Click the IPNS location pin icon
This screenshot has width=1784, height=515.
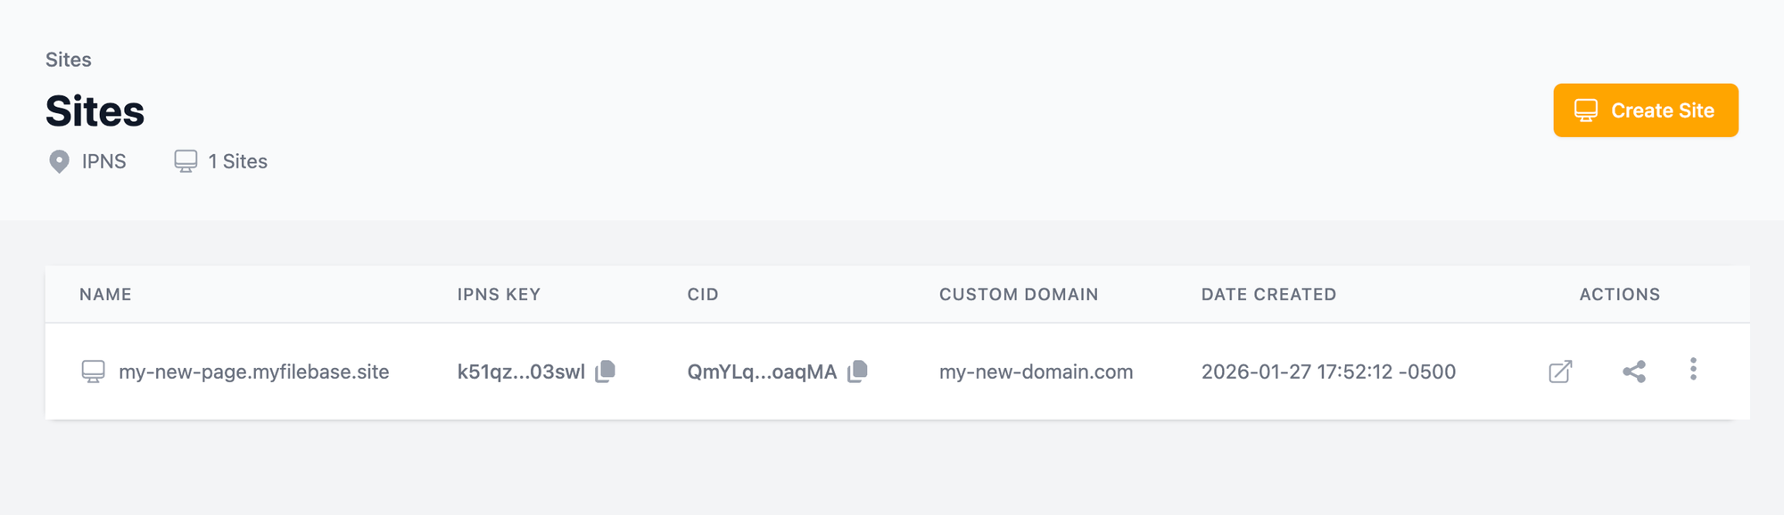tap(59, 161)
